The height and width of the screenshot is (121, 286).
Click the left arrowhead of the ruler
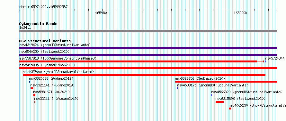pyautogui.click(x=20, y=10)
